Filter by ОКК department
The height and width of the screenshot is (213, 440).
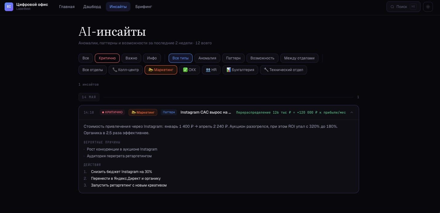tap(190, 70)
